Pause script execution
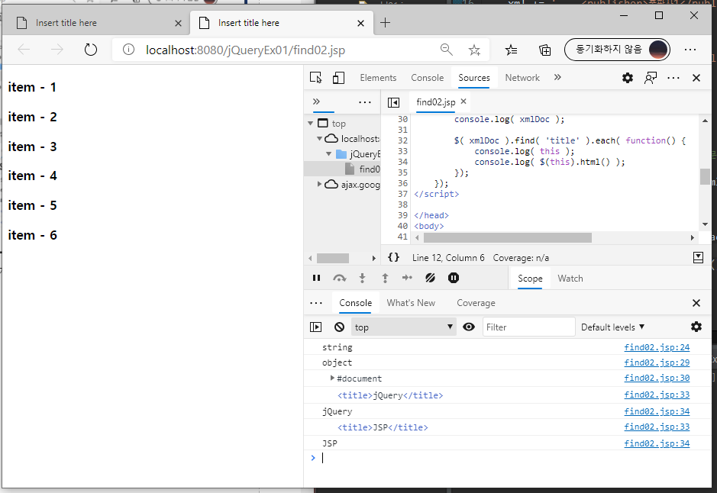Viewport: 717px width, 493px height. click(316, 278)
